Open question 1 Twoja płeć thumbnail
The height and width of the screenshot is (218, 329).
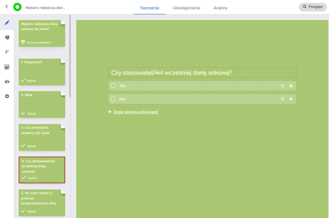point(42,72)
